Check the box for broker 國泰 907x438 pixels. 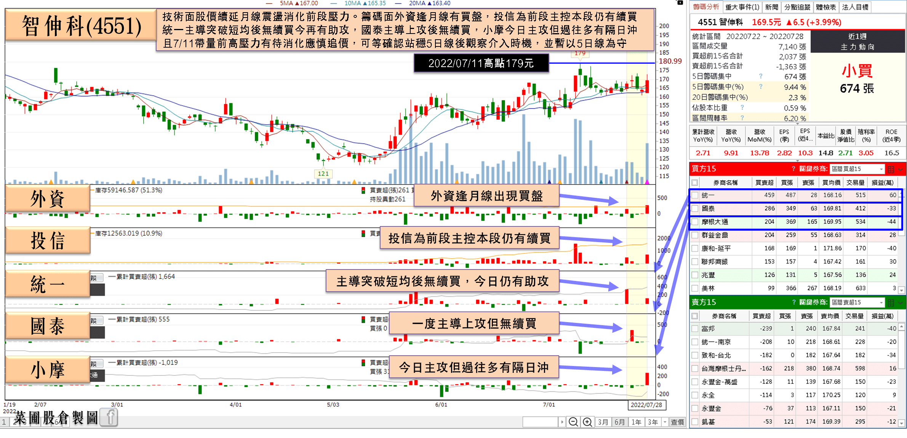tap(695, 209)
